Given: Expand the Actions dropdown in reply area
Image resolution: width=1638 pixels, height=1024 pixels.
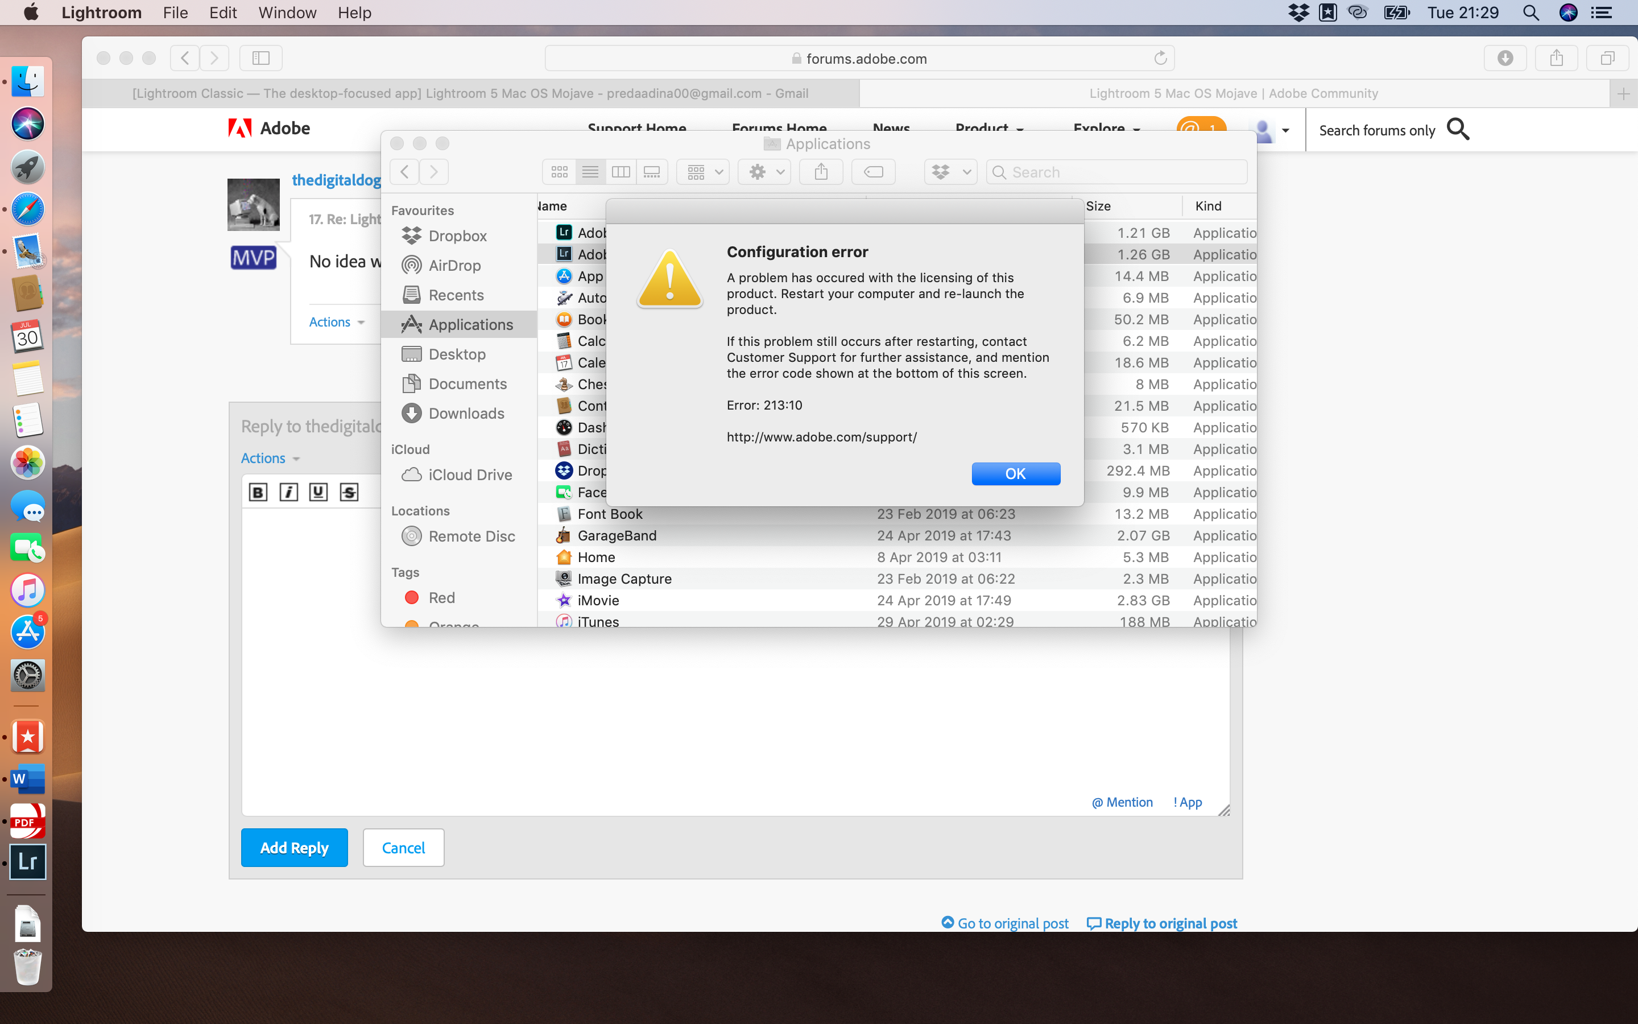Looking at the screenshot, I should pyautogui.click(x=268, y=458).
